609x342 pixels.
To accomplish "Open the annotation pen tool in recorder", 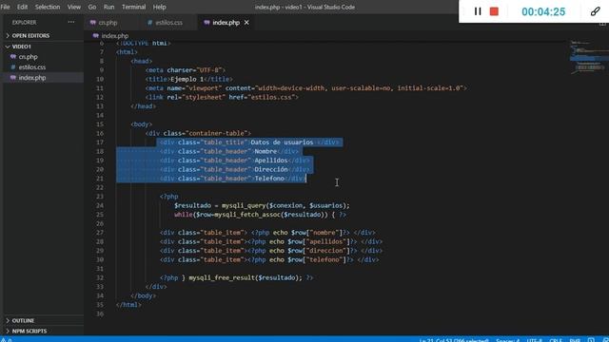I will tap(595, 11).
